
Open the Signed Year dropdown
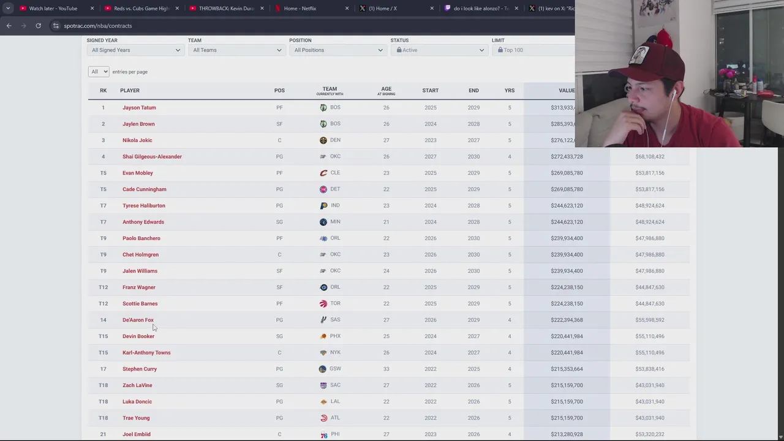tap(136, 50)
